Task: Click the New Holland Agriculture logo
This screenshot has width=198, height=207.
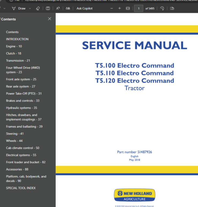Action: [135, 195]
